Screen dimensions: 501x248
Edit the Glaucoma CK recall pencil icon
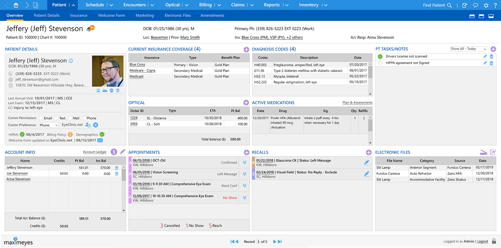(367, 162)
